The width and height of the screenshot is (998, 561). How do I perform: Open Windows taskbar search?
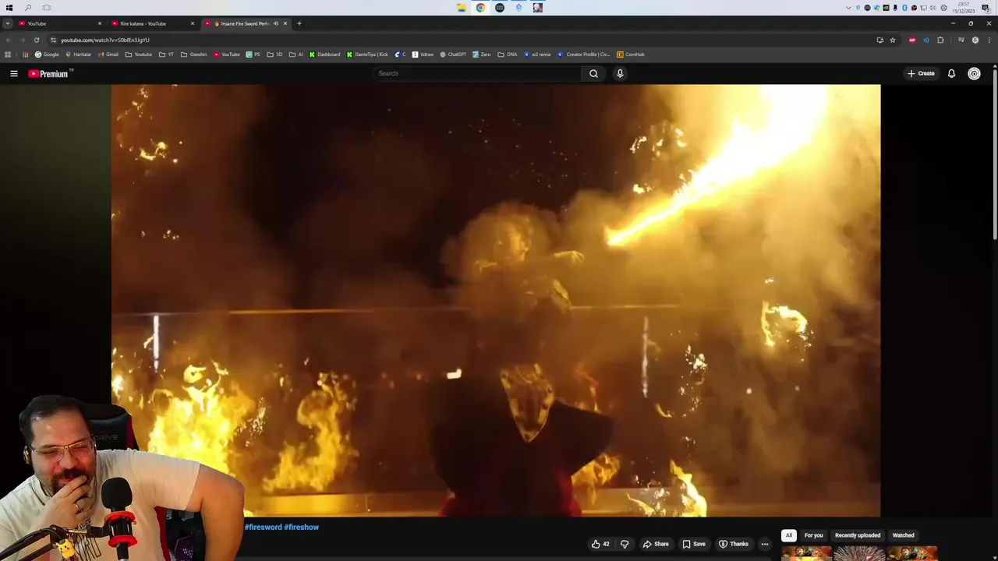(28, 8)
